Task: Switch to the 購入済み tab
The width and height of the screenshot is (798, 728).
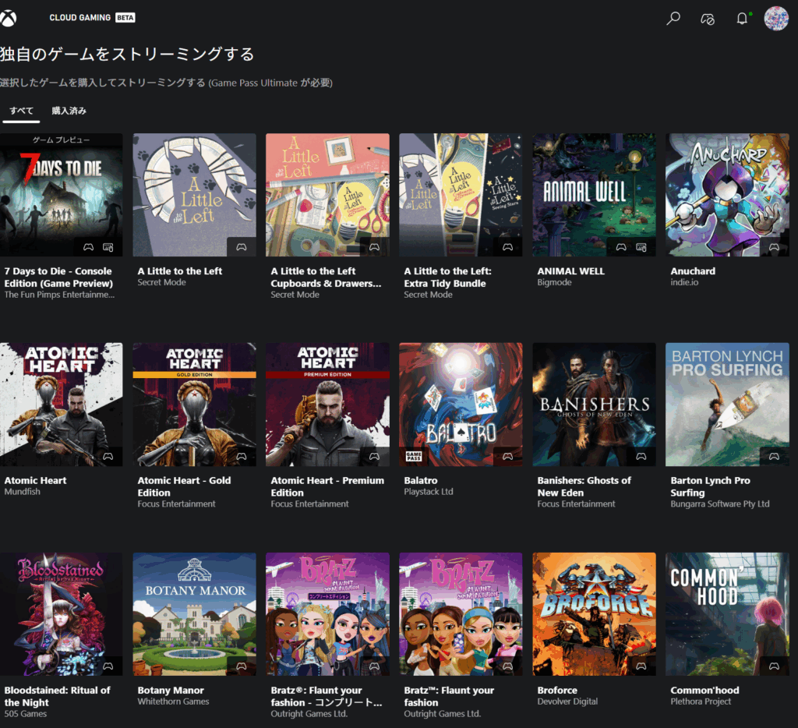Action: [x=69, y=111]
